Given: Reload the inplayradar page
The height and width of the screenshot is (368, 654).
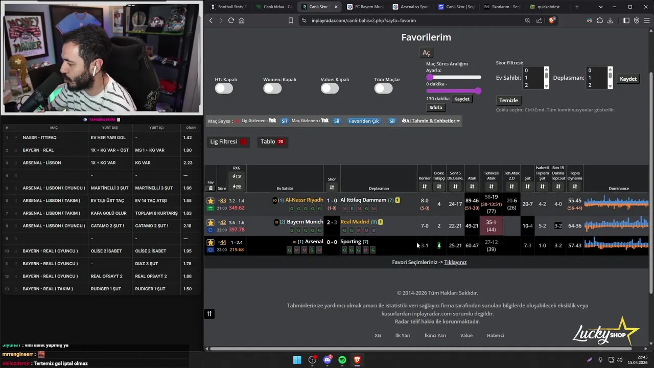Looking at the screenshot, I should point(231,20).
